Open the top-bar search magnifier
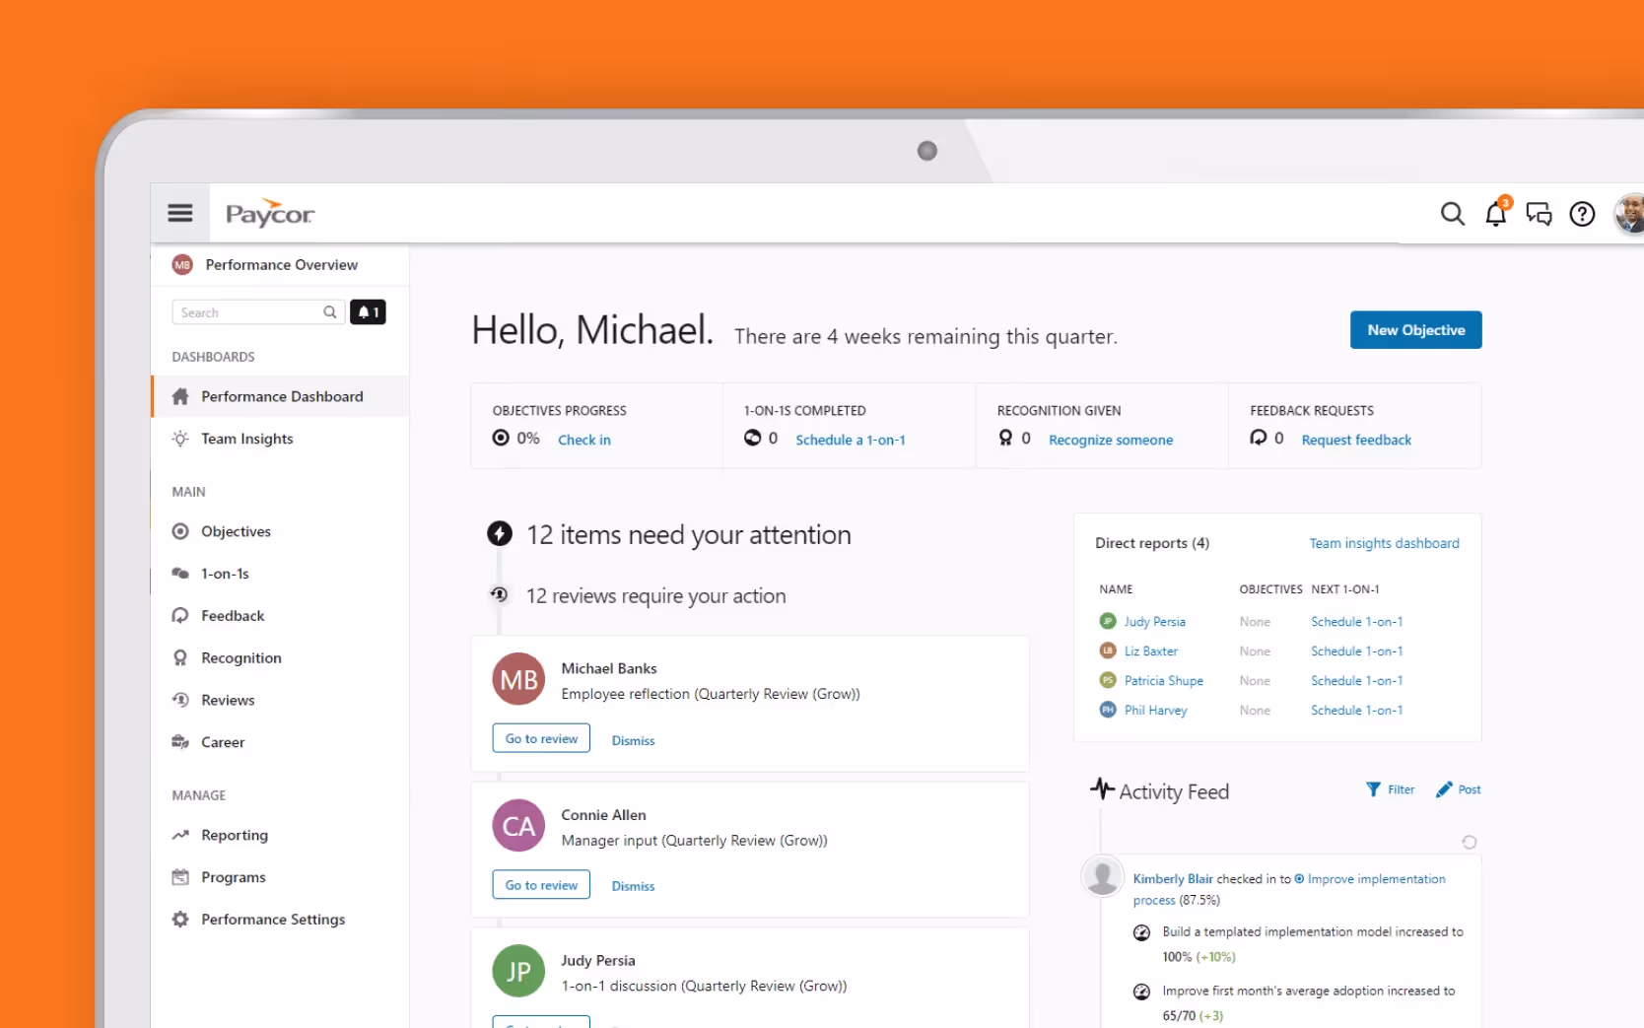The image size is (1644, 1028). tap(1452, 214)
